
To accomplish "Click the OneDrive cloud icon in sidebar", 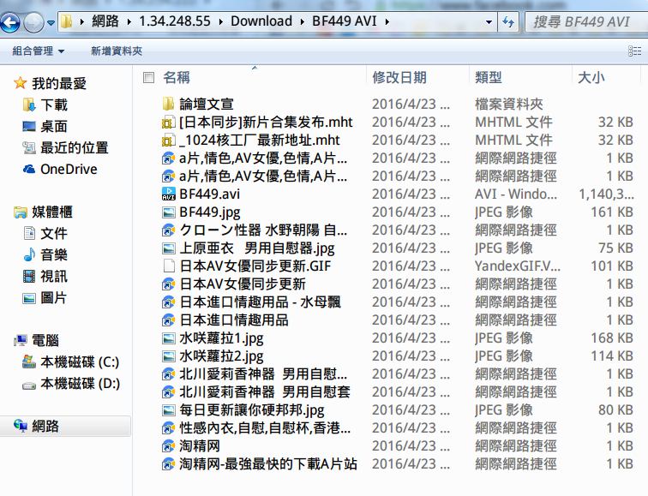I will [x=30, y=170].
